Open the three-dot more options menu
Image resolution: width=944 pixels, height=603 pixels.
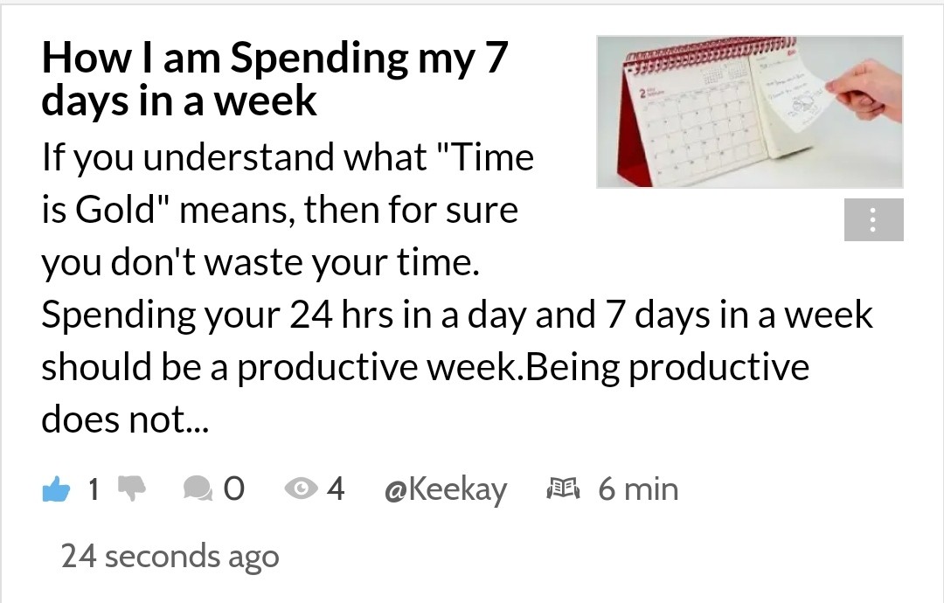(x=873, y=219)
